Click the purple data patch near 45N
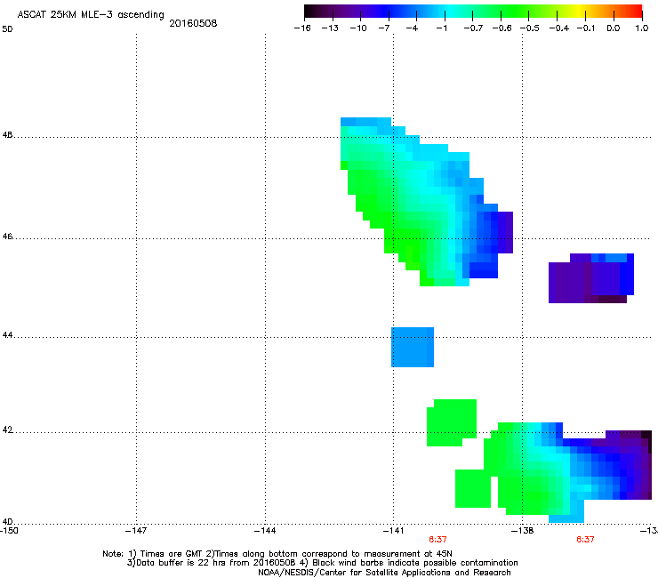This screenshot has height=578, width=658. tap(590, 277)
